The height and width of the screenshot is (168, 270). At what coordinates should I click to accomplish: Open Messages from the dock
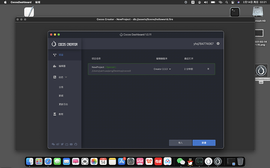(57, 161)
